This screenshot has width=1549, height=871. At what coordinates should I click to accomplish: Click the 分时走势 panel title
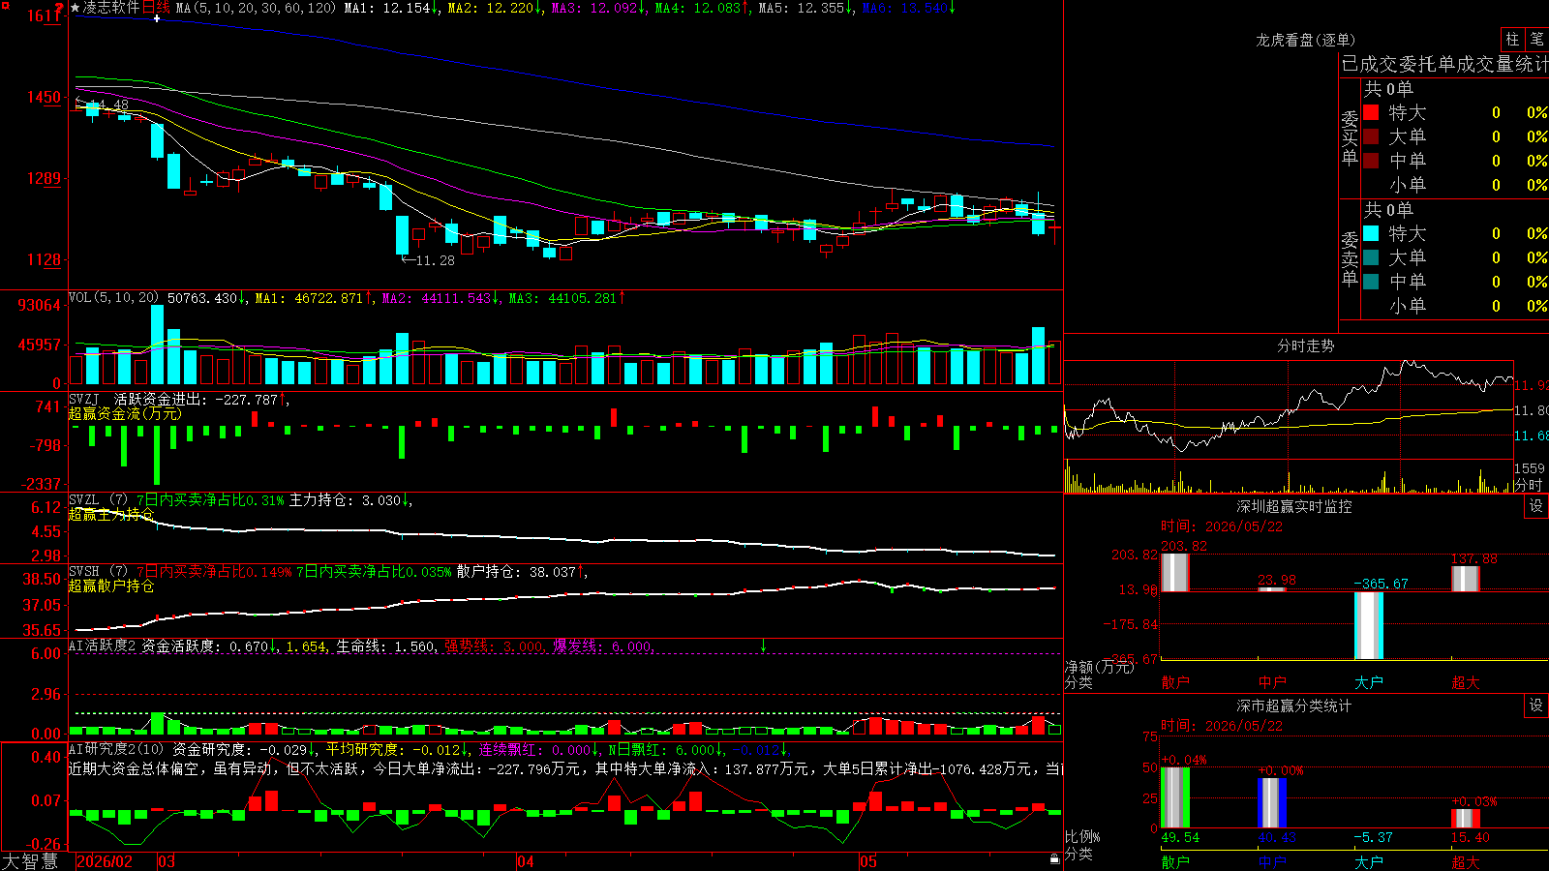[1306, 345]
